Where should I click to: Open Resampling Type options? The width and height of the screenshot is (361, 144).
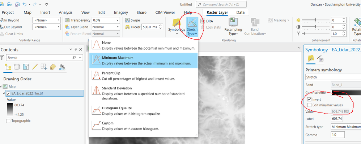233,27
